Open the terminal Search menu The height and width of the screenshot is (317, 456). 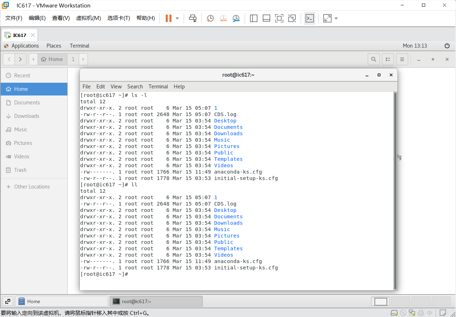point(135,87)
